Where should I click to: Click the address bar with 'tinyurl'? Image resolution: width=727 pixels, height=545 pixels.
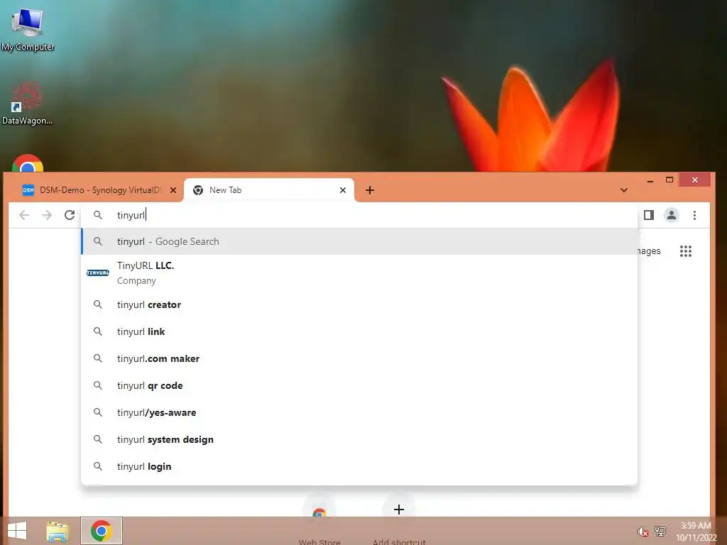pyautogui.click(x=359, y=215)
